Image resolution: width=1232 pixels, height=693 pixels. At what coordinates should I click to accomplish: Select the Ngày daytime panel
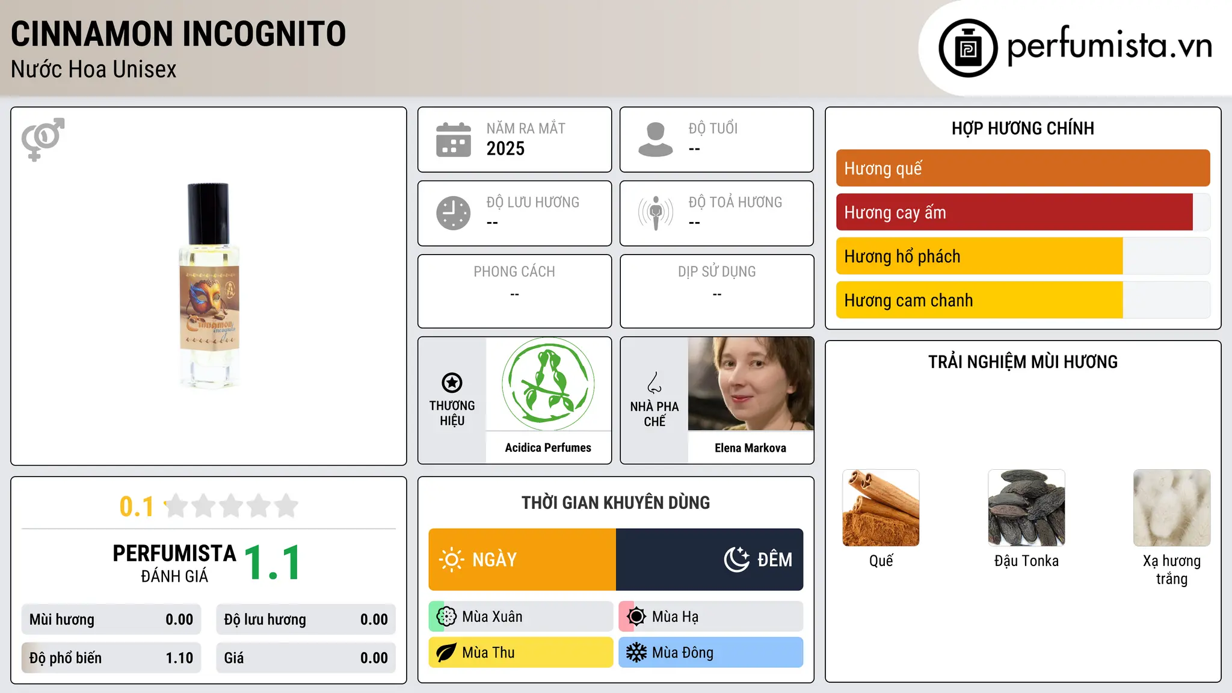click(522, 559)
